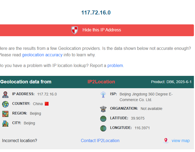This screenshot has width=195, height=152.
Task: Click the latitude striped globe icon
Action: point(103,119)
